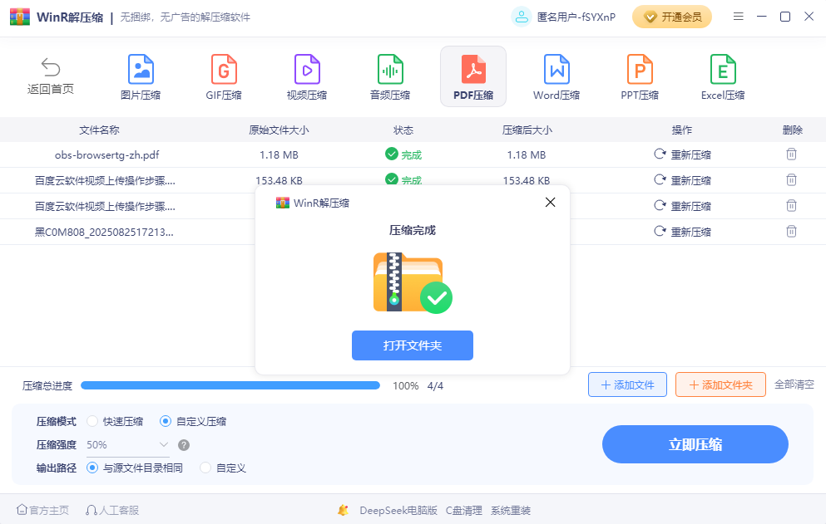Select the 图片压缩 image compression tool
Screen dimensions: 826x524
[x=141, y=76]
